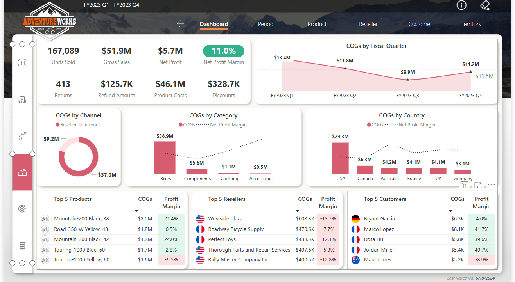Toggle sort arrow under Top 5 Customers COGs

pyautogui.click(x=451, y=211)
